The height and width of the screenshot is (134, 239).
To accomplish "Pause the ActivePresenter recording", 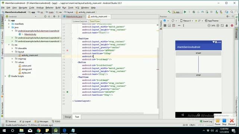I will tap(217, 122).
